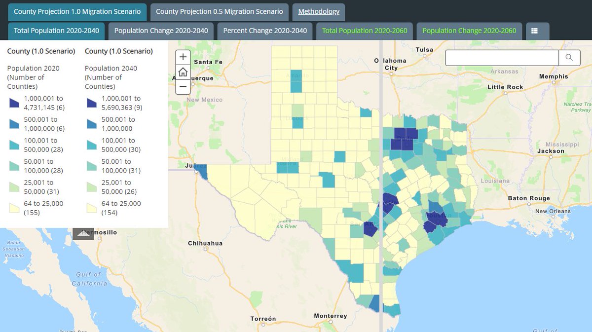This screenshot has width=592, height=332.
Task: Switch to Population Change 2020-2040
Action: pos(160,30)
